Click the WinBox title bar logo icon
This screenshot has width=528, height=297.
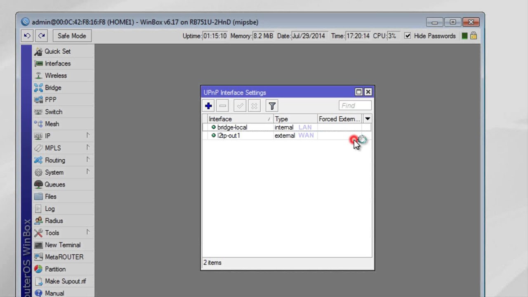tap(26, 21)
